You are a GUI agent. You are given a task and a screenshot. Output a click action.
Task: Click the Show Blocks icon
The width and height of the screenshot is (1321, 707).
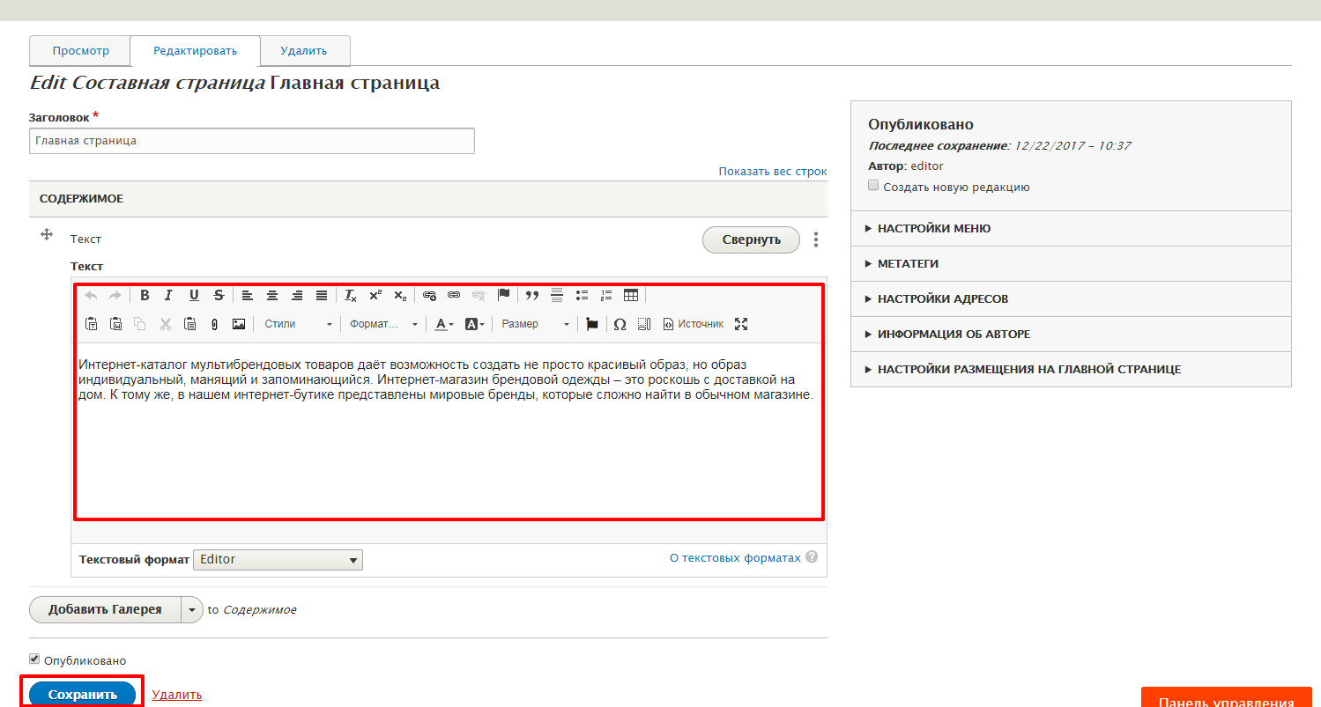[x=644, y=324]
